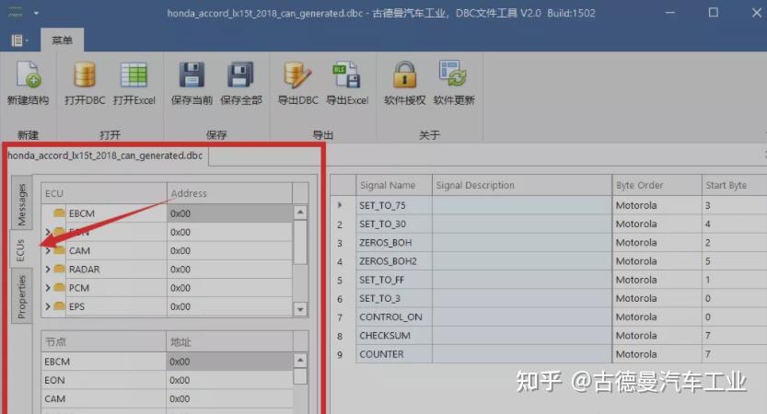Click the 节点 column header
The image size is (767, 414).
[x=104, y=341]
